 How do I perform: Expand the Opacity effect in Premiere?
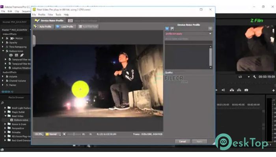(3, 42)
